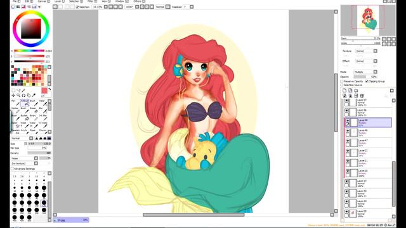Adjust the brush Size slider
This screenshot has width=406, height=228.
click(39, 144)
